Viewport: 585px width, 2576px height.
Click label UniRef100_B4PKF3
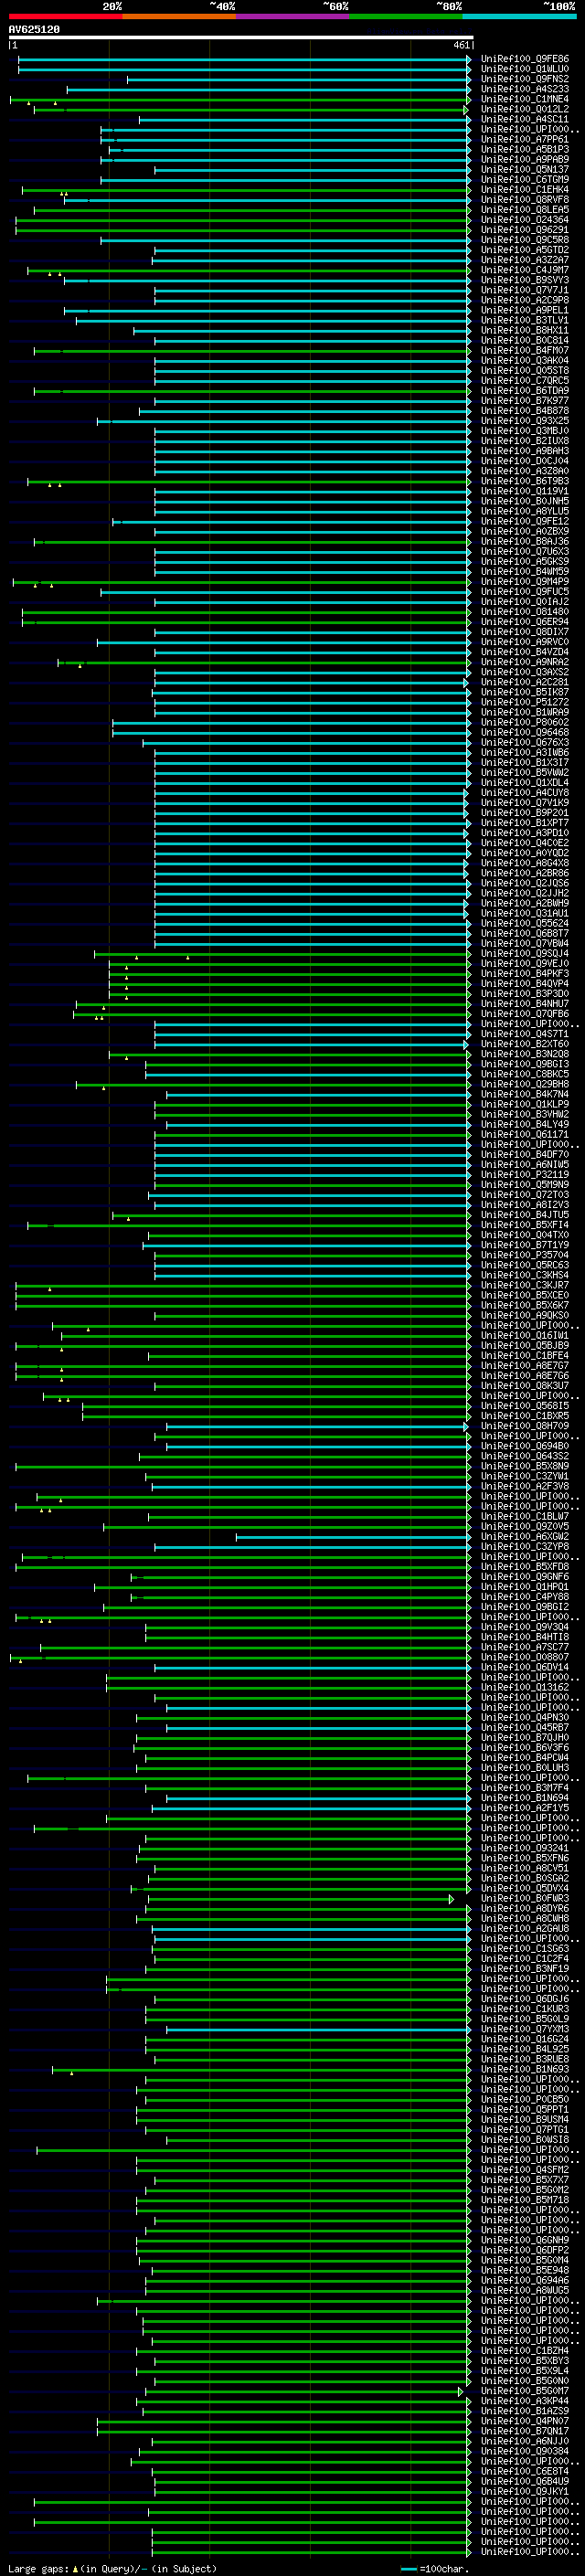coord(525,973)
